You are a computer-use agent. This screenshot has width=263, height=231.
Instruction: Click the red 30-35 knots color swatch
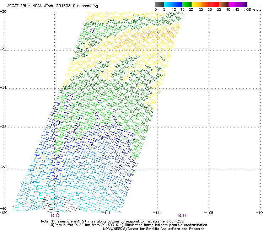pos(215,4)
